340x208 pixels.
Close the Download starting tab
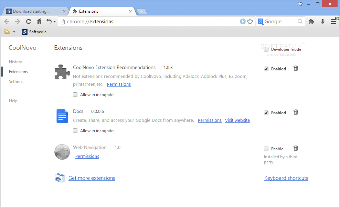coord(64,11)
